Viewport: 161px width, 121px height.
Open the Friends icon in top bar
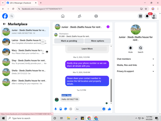click(x=80, y=16)
